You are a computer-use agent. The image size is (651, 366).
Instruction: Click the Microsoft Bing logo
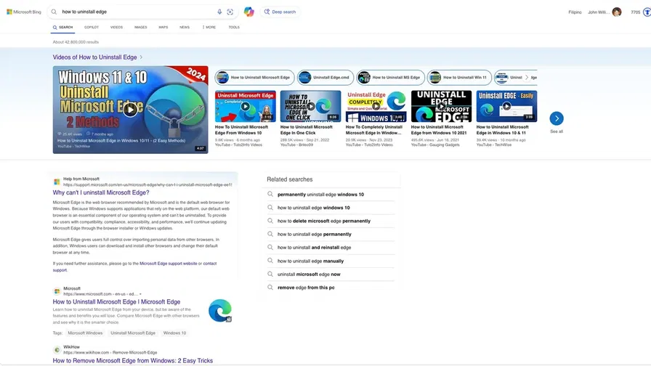(23, 12)
